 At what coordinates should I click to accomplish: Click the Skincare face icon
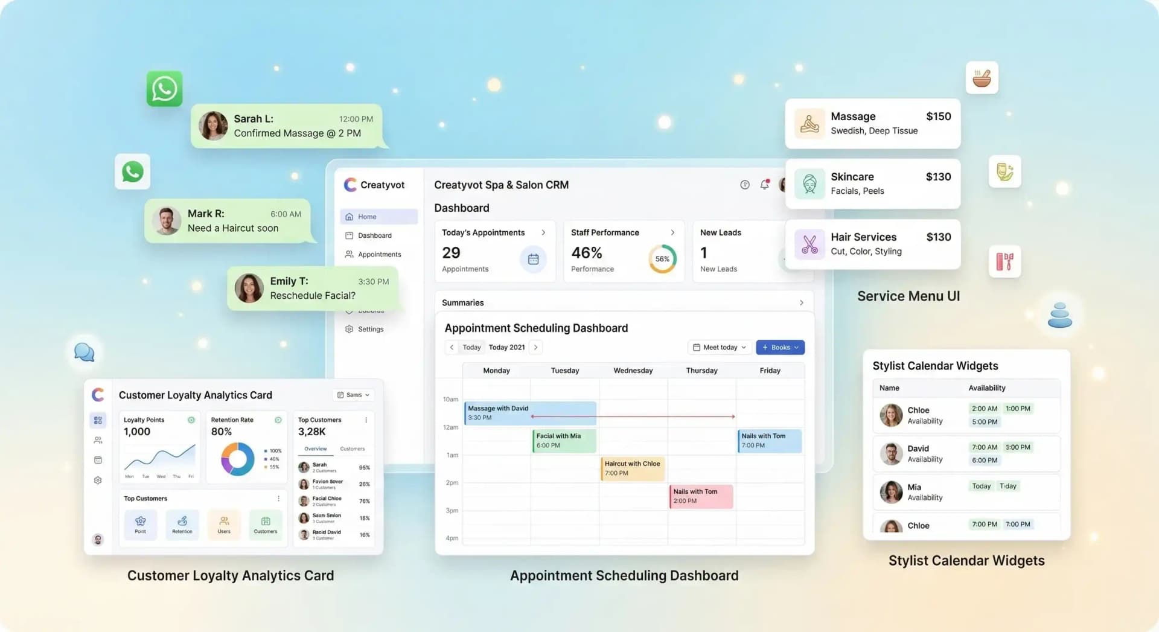coord(809,184)
